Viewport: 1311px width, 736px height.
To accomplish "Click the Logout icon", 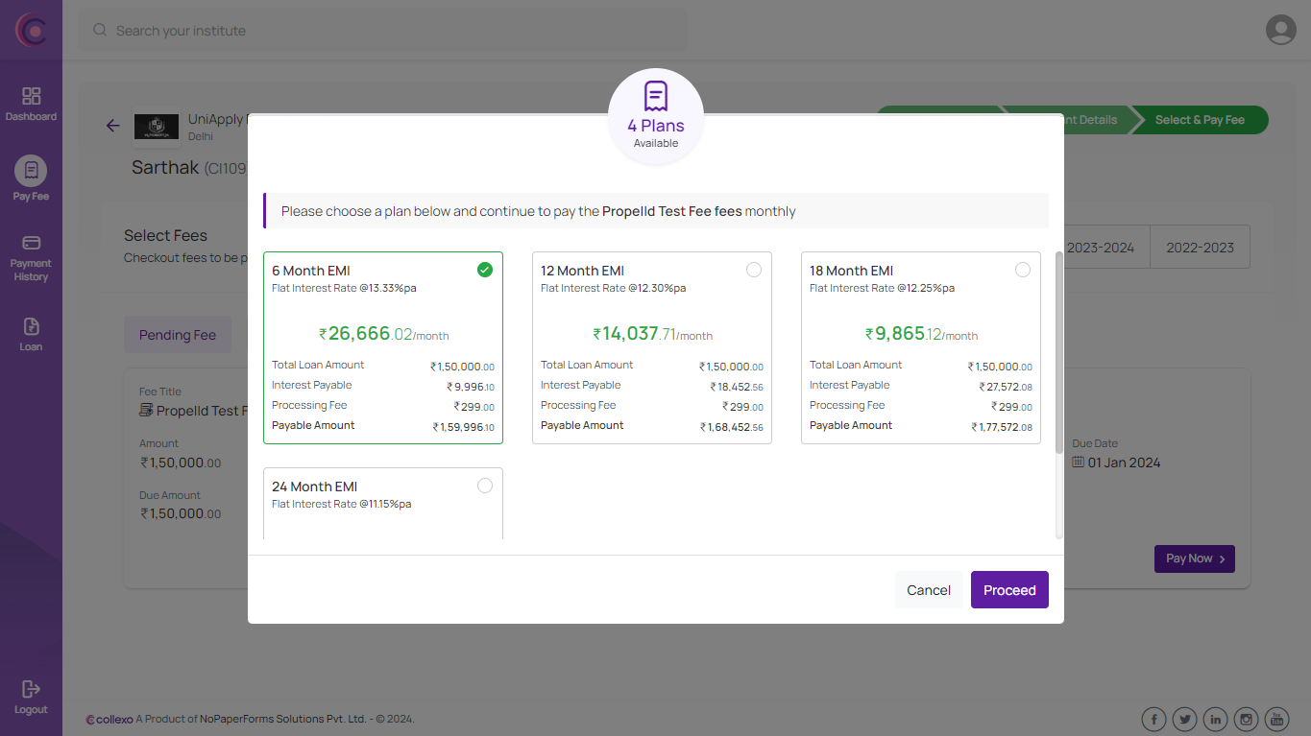I will tap(31, 696).
